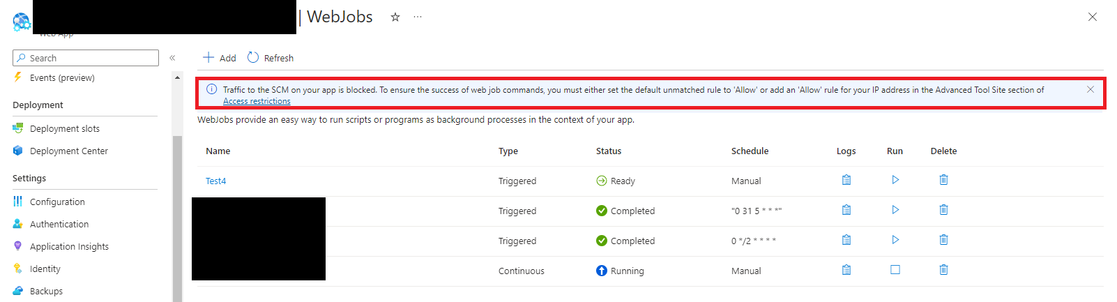Image resolution: width=1117 pixels, height=302 pixels.
Task: Dismiss the SCM traffic blocked notification
Action: coord(1091,89)
